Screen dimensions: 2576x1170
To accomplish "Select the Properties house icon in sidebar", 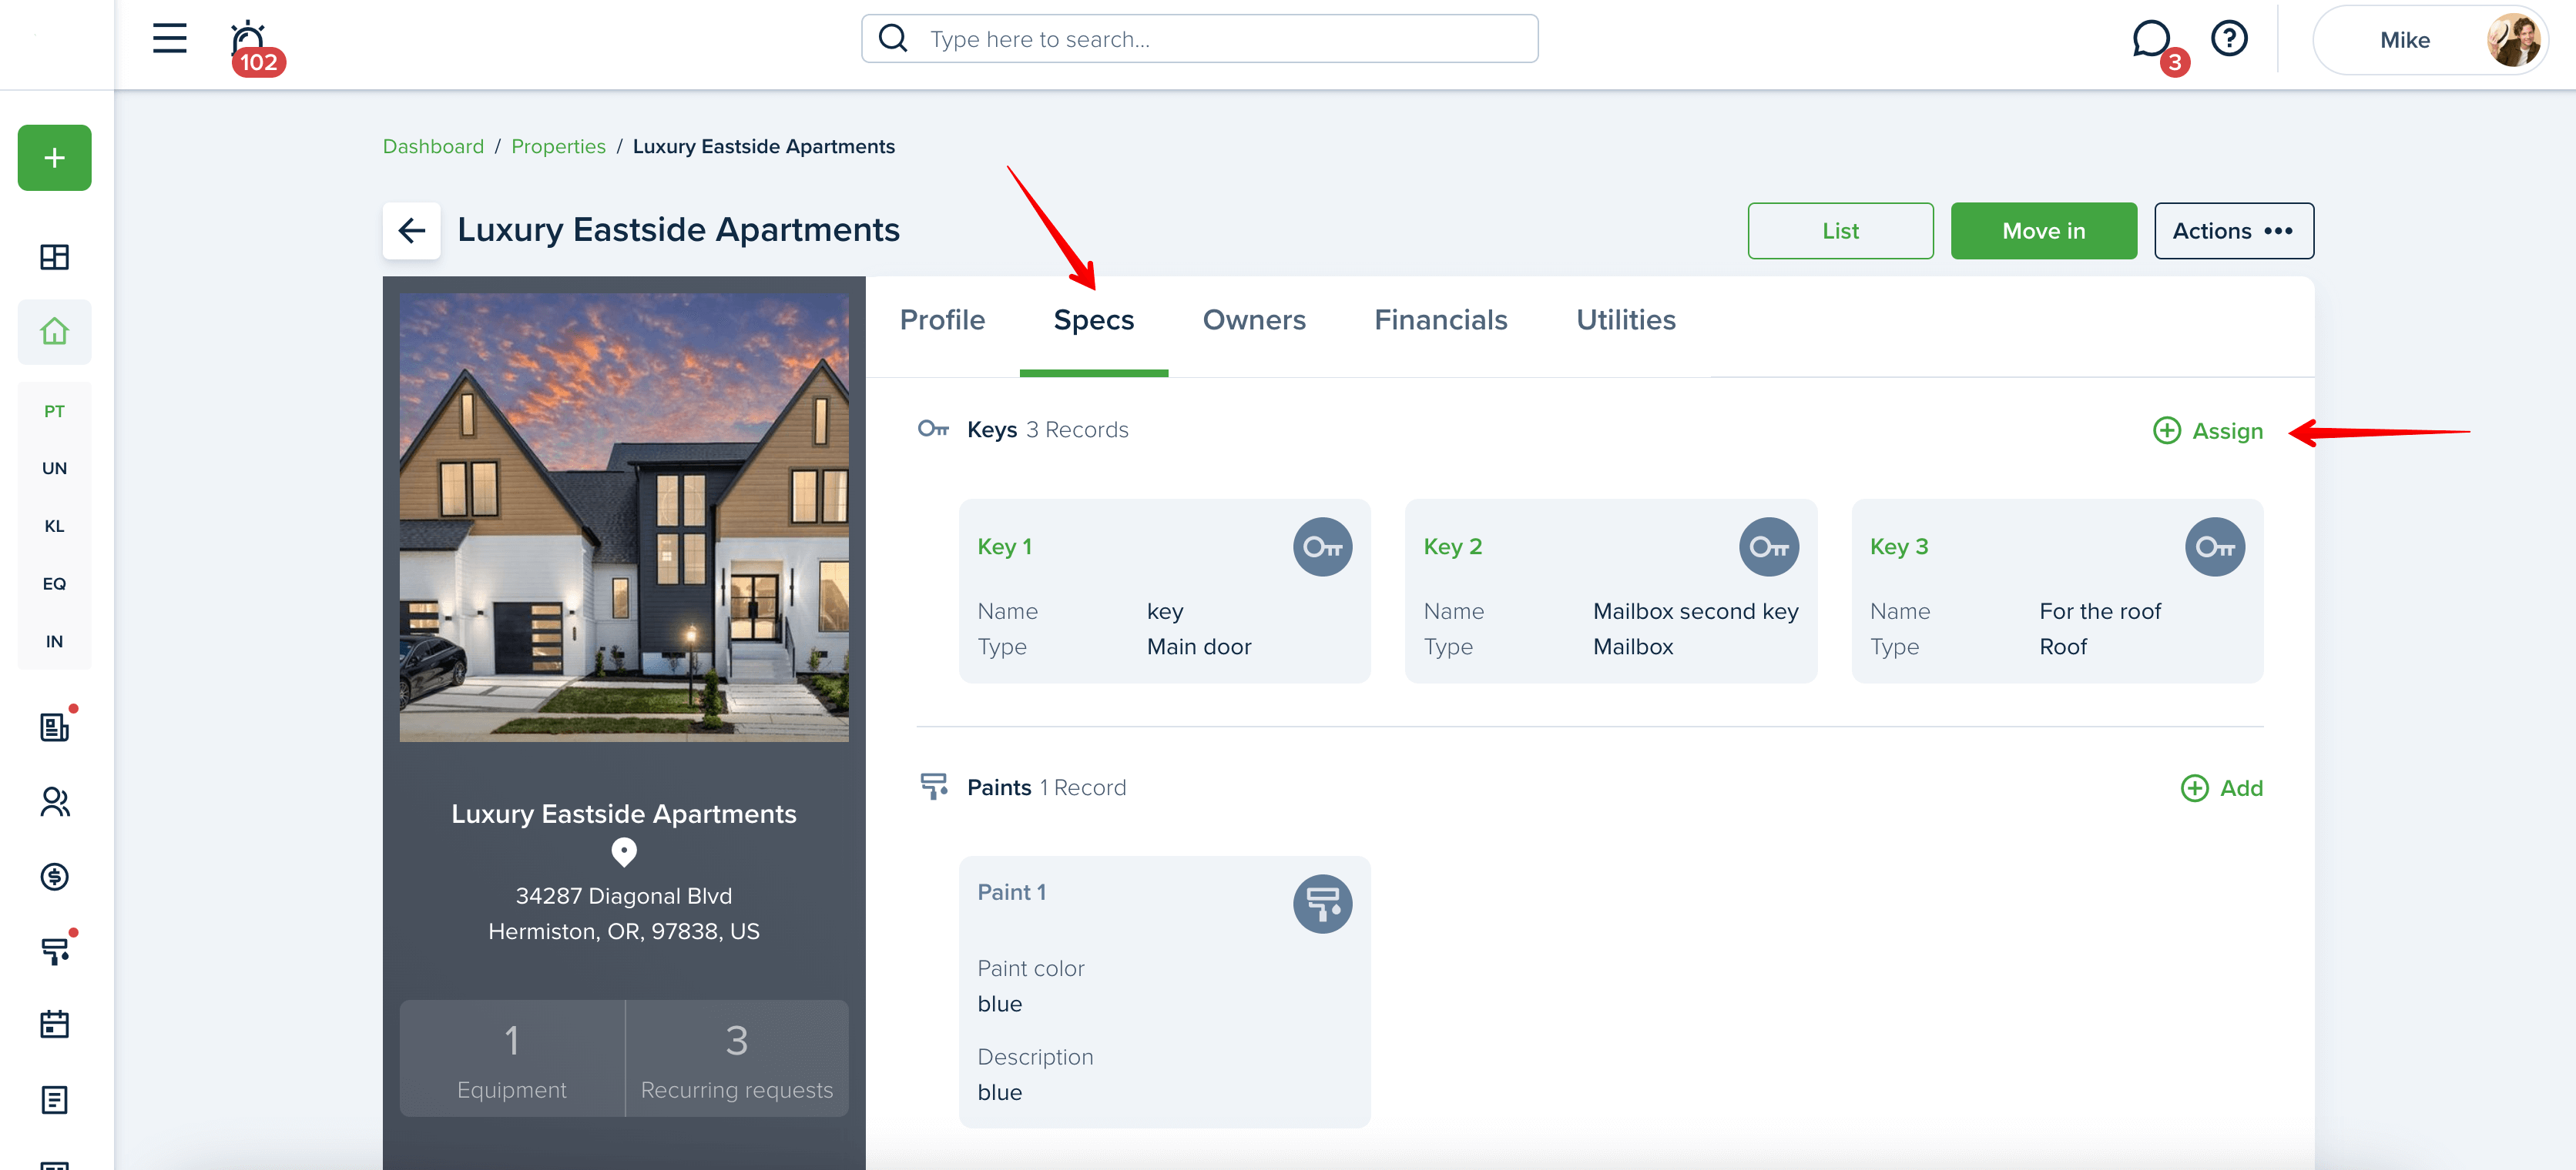I will point(54,331).
